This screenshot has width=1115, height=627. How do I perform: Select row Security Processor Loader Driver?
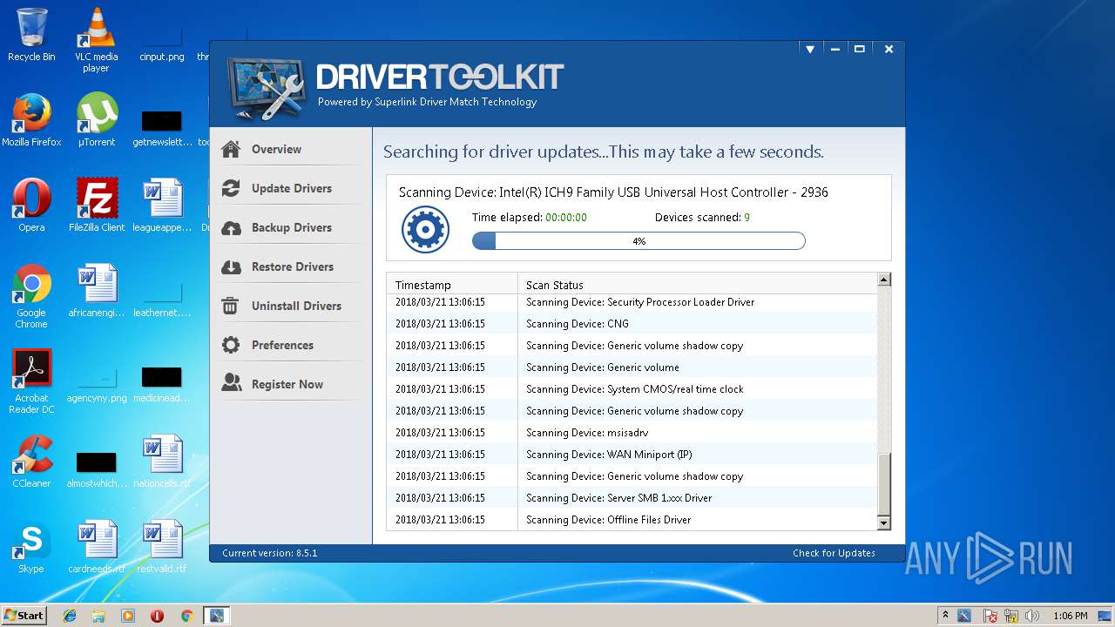pos(632,302)
